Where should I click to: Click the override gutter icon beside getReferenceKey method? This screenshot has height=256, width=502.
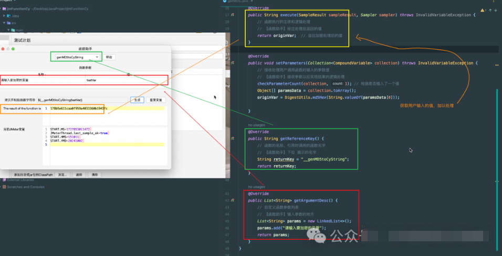pyautogui.click(x=233, y=139)
